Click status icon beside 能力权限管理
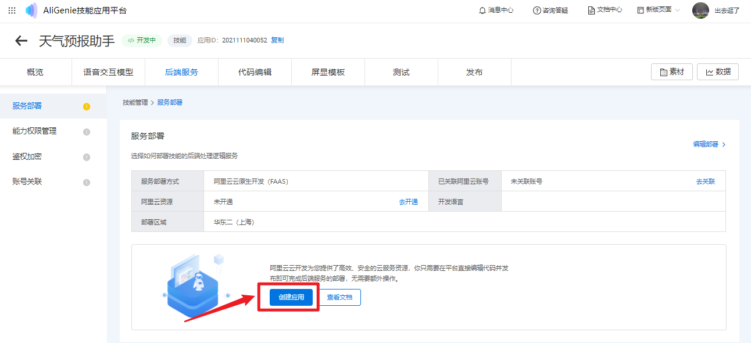Screen dimensions: 751x343 tap(87, 132)
